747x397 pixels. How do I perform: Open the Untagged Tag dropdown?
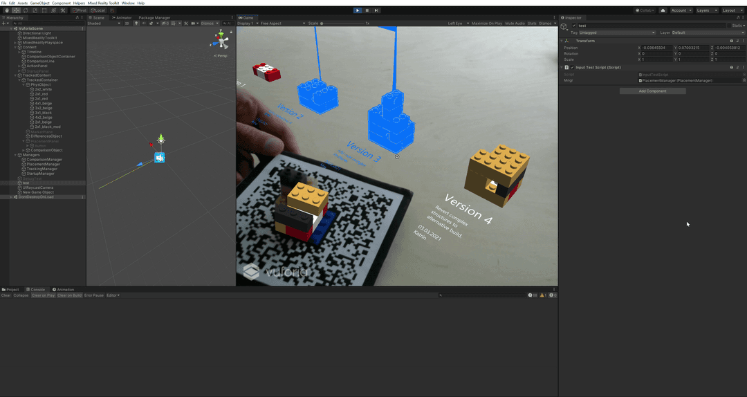click(x=618, y=33)
